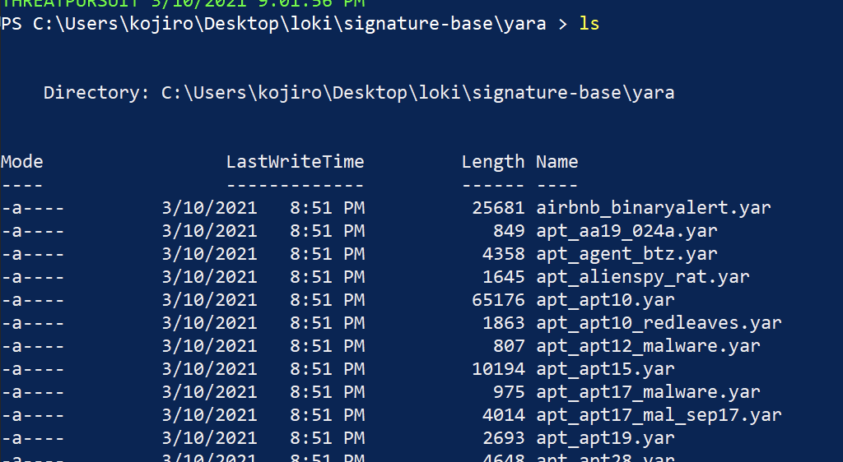Click the apt_apt12_malware.yar file name
This screenshot has height=462, width=843.
tap(648, 346)
